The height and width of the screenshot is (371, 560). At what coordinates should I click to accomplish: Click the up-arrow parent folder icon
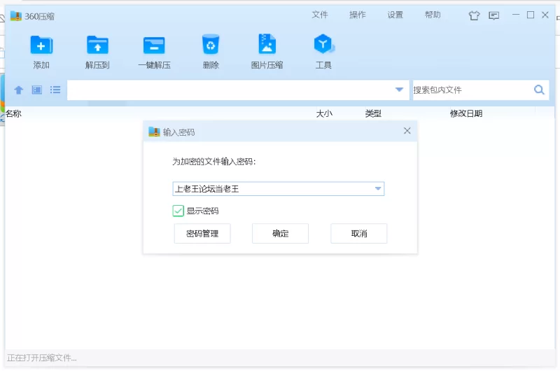tap(19, 90)
